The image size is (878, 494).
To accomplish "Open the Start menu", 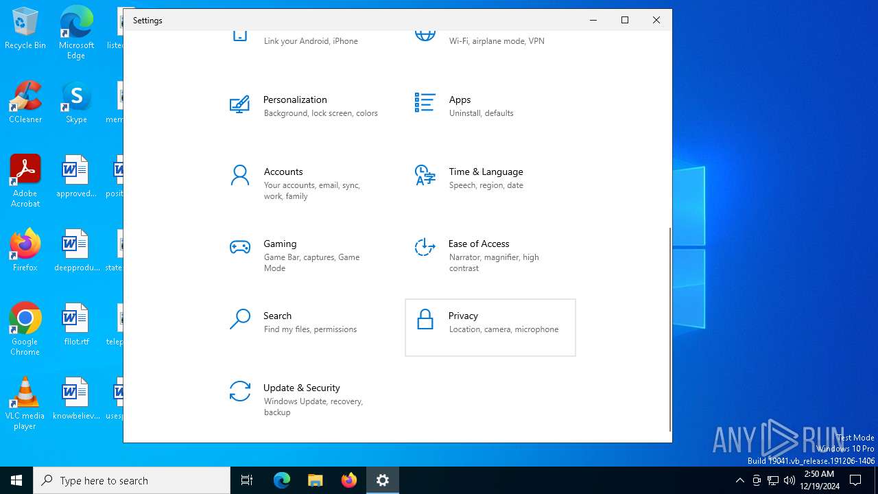I will point(16,480).
